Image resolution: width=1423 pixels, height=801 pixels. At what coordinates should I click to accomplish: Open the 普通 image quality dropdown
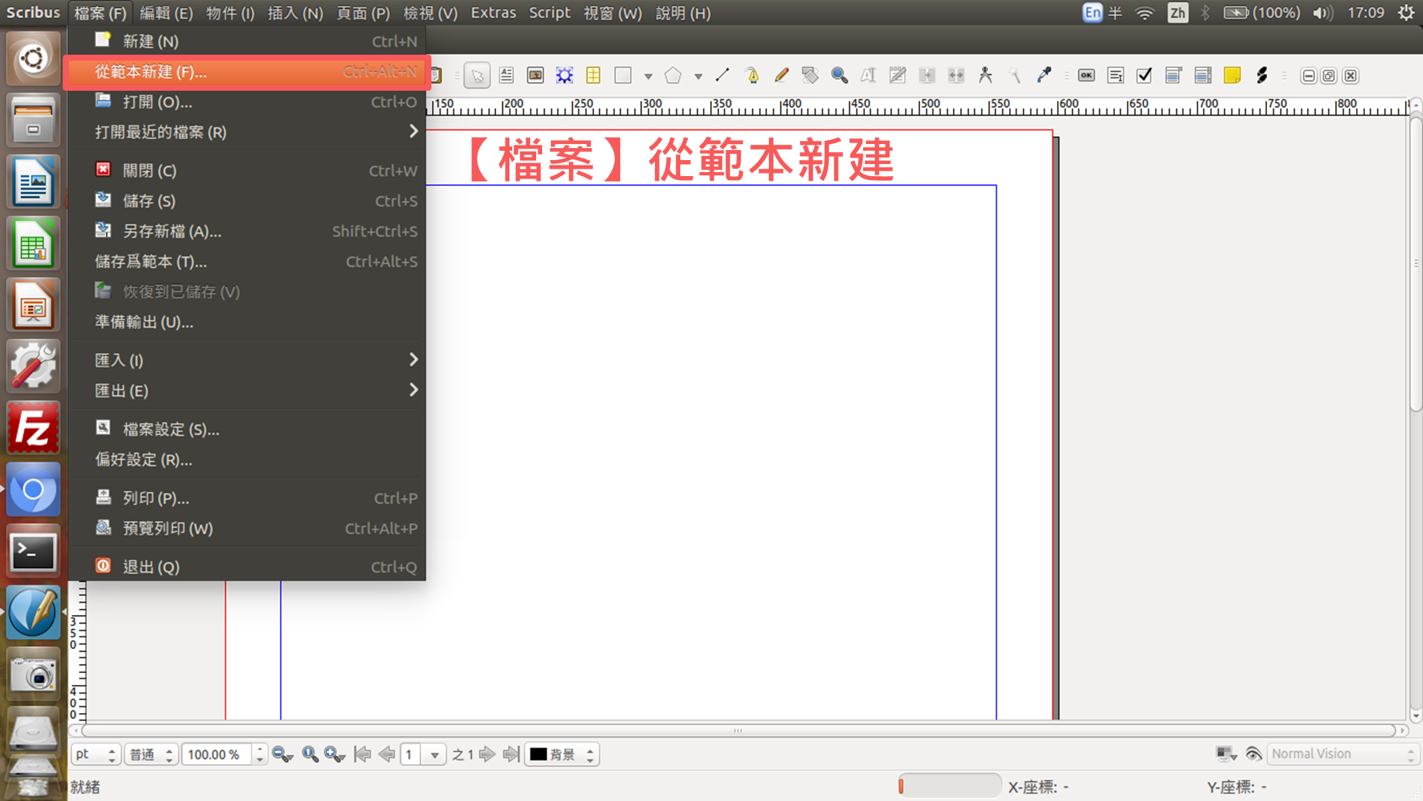tap(151, 754)
